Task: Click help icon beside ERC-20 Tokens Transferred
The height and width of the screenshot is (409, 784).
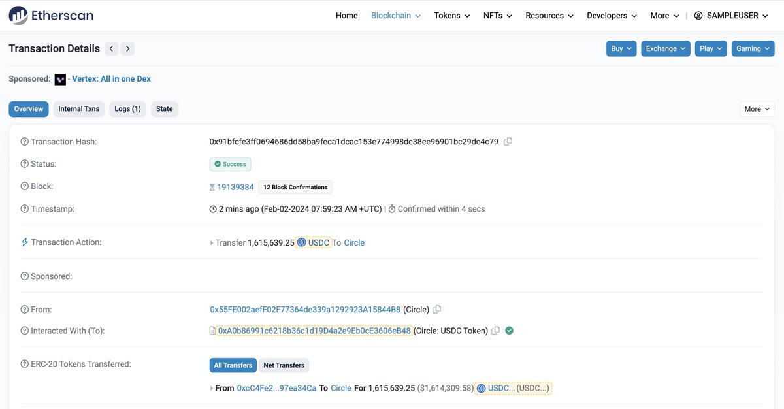Action: [25, 364]
